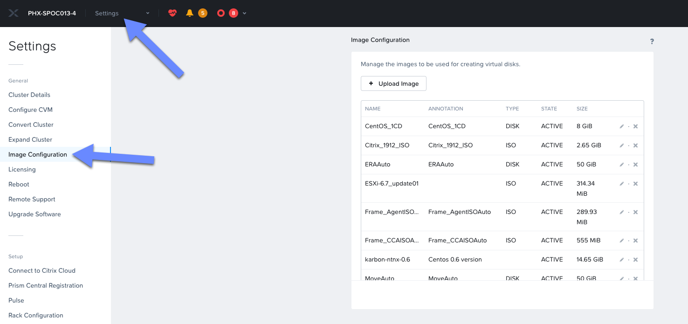Image resolution: width=688 pixels, height=324 pixels.
Task: View alerts with the bell icon
Action: point(189,13)
